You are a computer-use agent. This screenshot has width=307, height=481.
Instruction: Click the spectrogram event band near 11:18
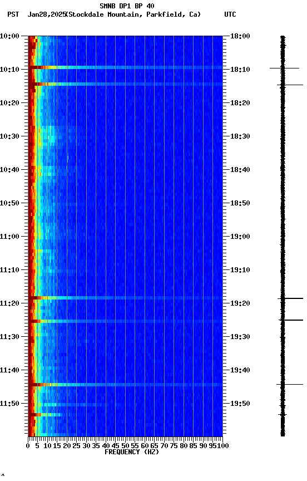pos(125,298)
